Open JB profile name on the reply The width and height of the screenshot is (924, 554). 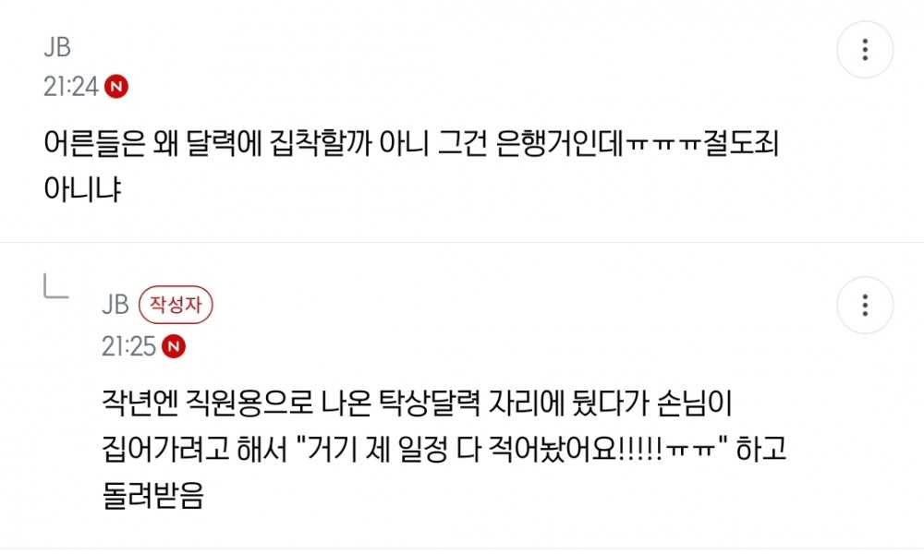(115, 305)
